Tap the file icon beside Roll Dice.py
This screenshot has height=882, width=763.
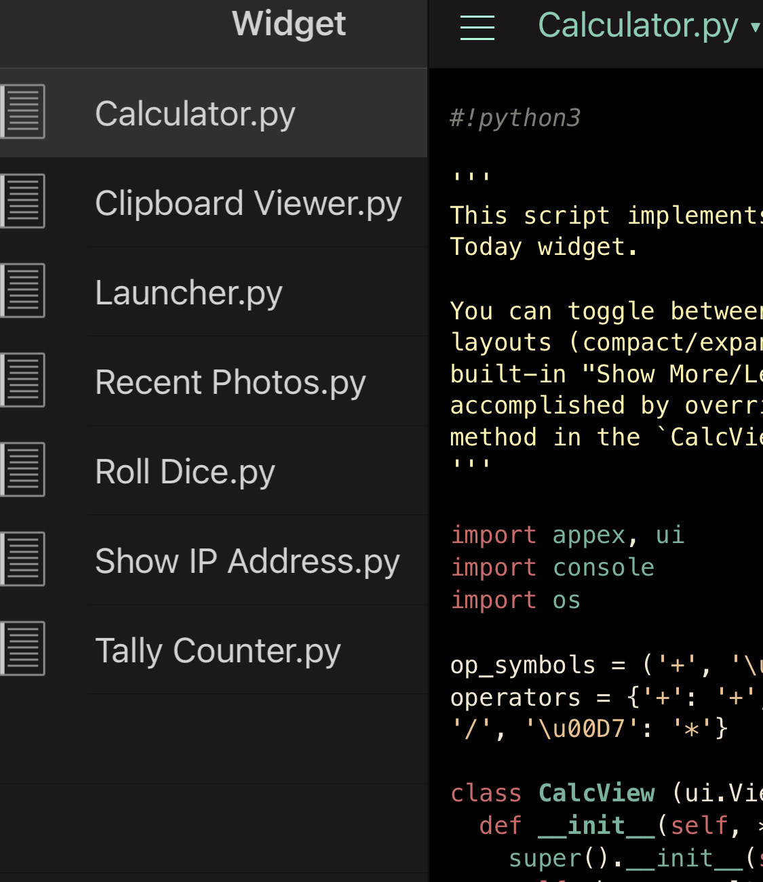(23, 470)
